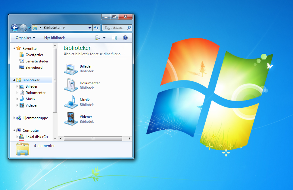Viewport: 293px width, 190px height.
Task: Click the libraries folder icon in details pane
Action: [22, 149]
